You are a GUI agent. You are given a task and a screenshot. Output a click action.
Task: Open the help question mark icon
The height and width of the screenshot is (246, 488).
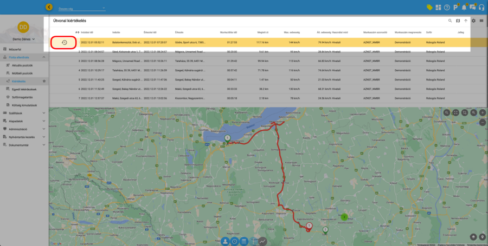click(447, 7)
